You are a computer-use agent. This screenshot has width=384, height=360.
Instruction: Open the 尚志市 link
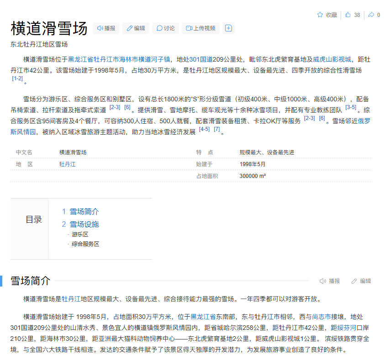tap(321, 317)
